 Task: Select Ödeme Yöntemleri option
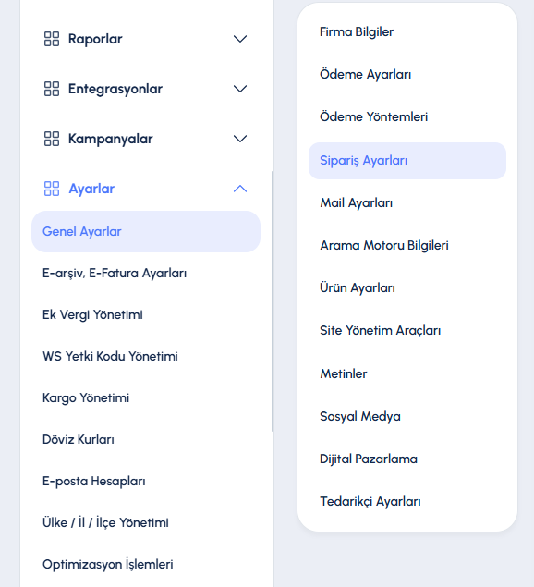[x=373, y=116]
